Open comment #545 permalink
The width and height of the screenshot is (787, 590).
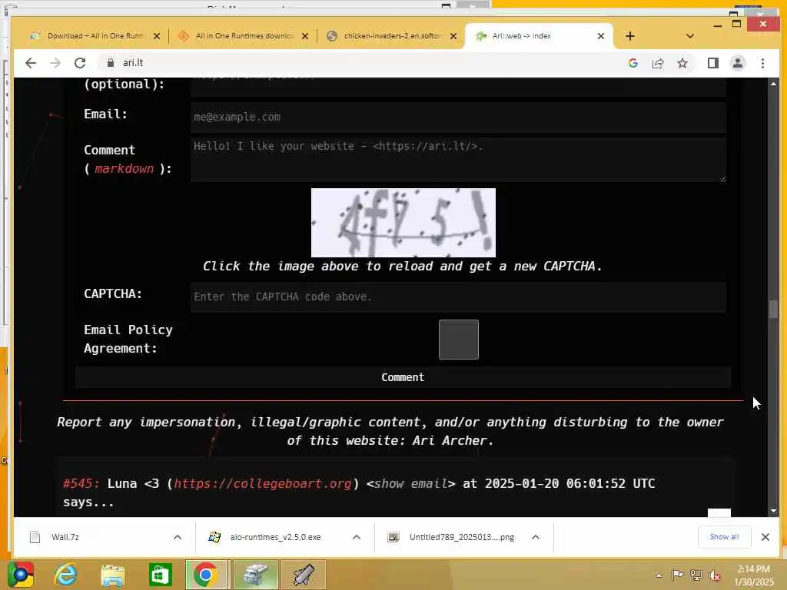point(81,484)
